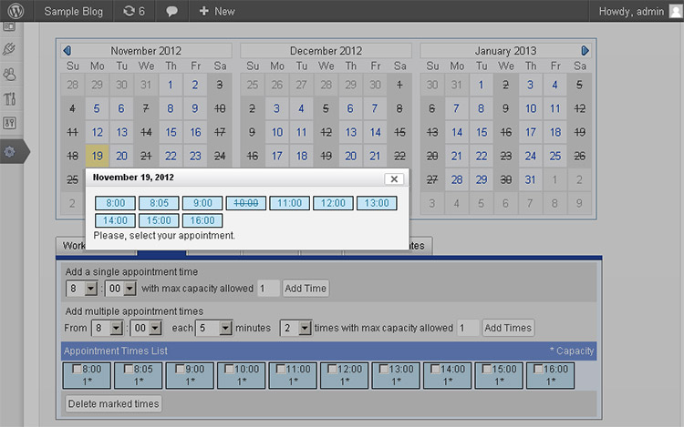This screenshot has width=684, height=427.
Task: Click the Appointment Times List header
Action: coord(116,351)
